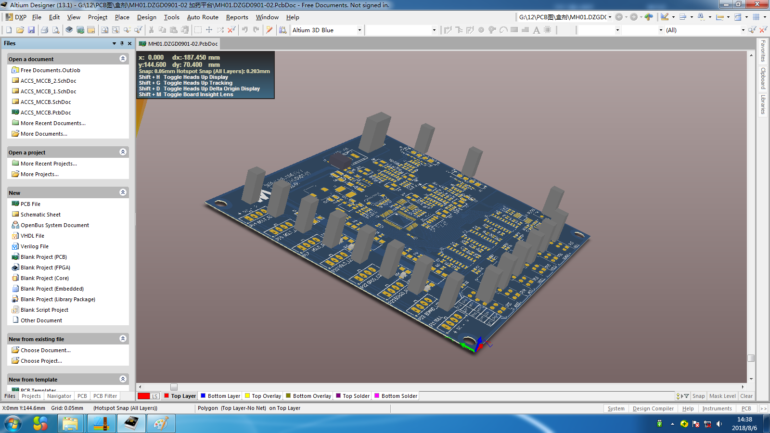Click the horizontal scrollbar thumb of PCB view
Image resolution: width=770 pixels, height=433 pixels.
[174, 387]
